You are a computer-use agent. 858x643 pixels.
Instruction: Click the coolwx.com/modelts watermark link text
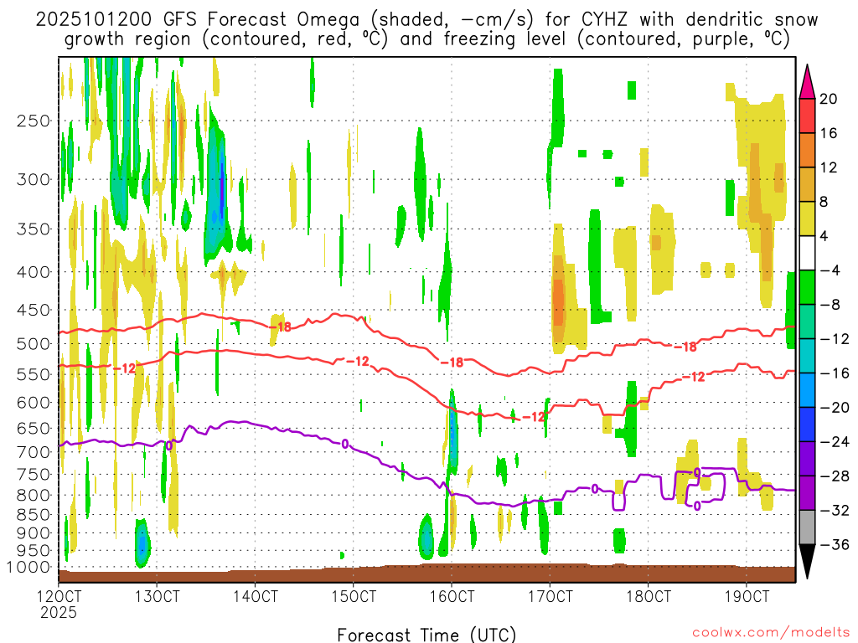pyautogui.click(x=771, y=632)
